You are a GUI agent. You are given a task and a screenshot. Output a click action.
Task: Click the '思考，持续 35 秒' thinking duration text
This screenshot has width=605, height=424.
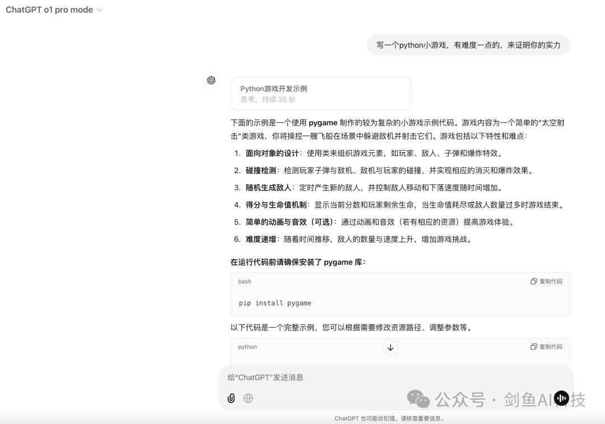(268, 100)
